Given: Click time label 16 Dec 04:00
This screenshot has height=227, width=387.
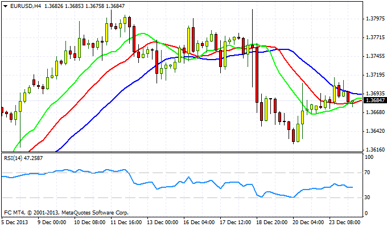Looking at the screenshot, I should click(x=199, y=222).
